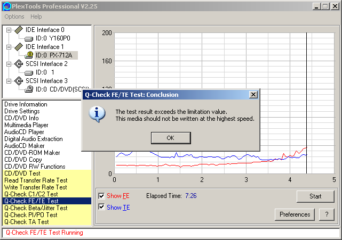342x240 pixels.
Task: Open CD/DVD-ROM Maker in the function list
Action: (32, 153)
